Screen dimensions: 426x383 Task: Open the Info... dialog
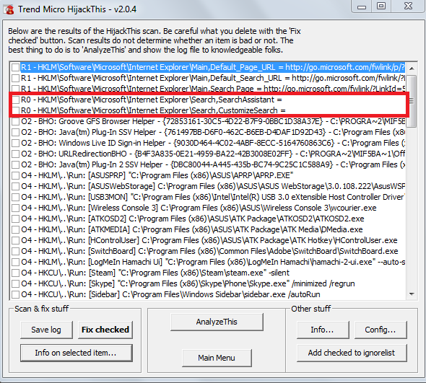pos(323,330)
